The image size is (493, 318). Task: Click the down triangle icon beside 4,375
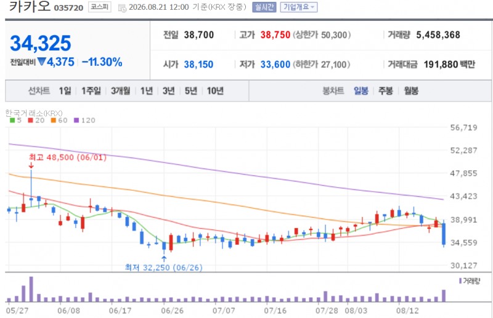tap(41, 62)
